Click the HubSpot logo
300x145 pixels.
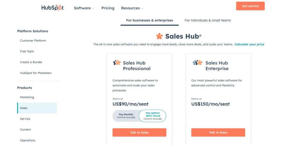click(x=52, y=8)
